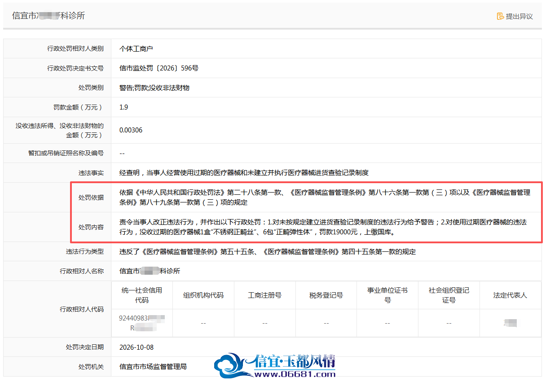The width and height of the screenshot is (550, 382).
Task: Click the 工商注册号 column header
Action: [265, 295]
